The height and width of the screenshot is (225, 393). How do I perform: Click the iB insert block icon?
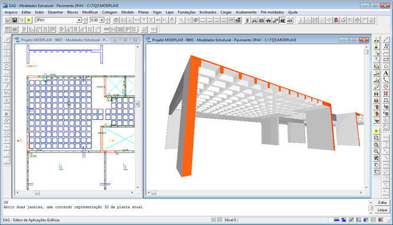click(x=386, y=107)
